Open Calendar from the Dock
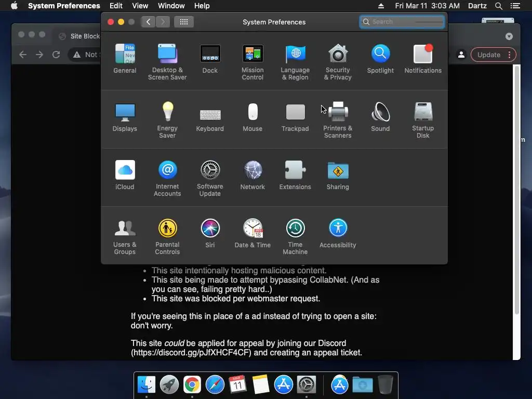532x399 pixels. pos(237,385)
